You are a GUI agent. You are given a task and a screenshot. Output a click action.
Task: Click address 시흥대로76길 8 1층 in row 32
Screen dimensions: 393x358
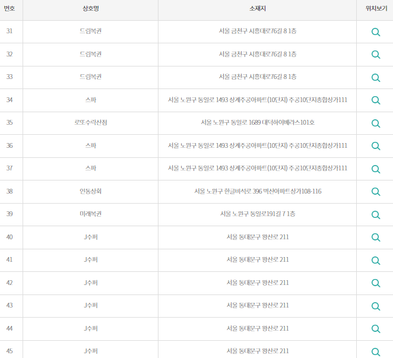pos(272,54)
